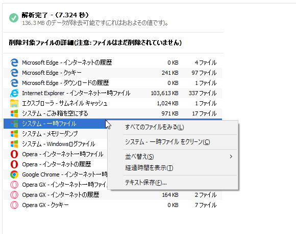Click highlighted システム - 一時ファイル text
Viewport: 296px width, 234px height.
pos(49,124)
